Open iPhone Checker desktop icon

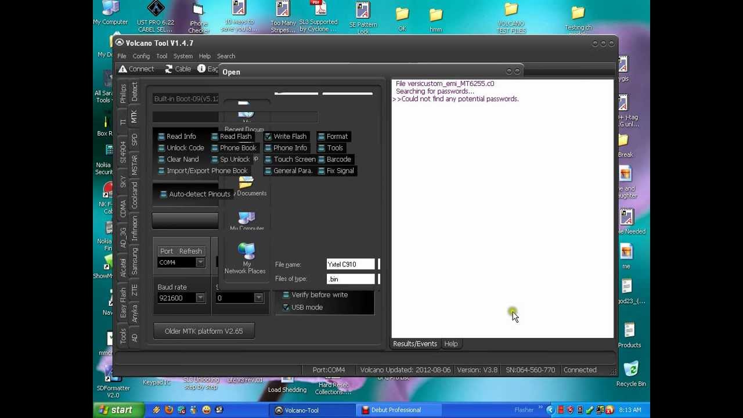coord(199,19)
